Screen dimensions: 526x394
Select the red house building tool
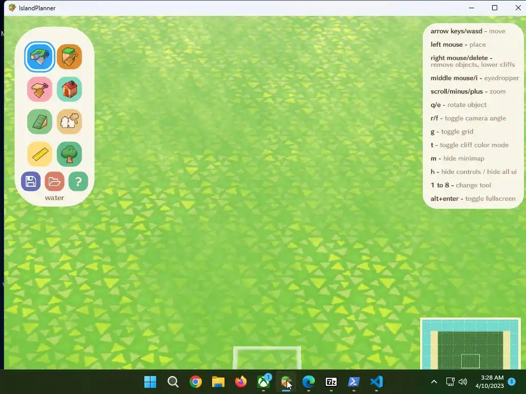(x=69, y=89)
